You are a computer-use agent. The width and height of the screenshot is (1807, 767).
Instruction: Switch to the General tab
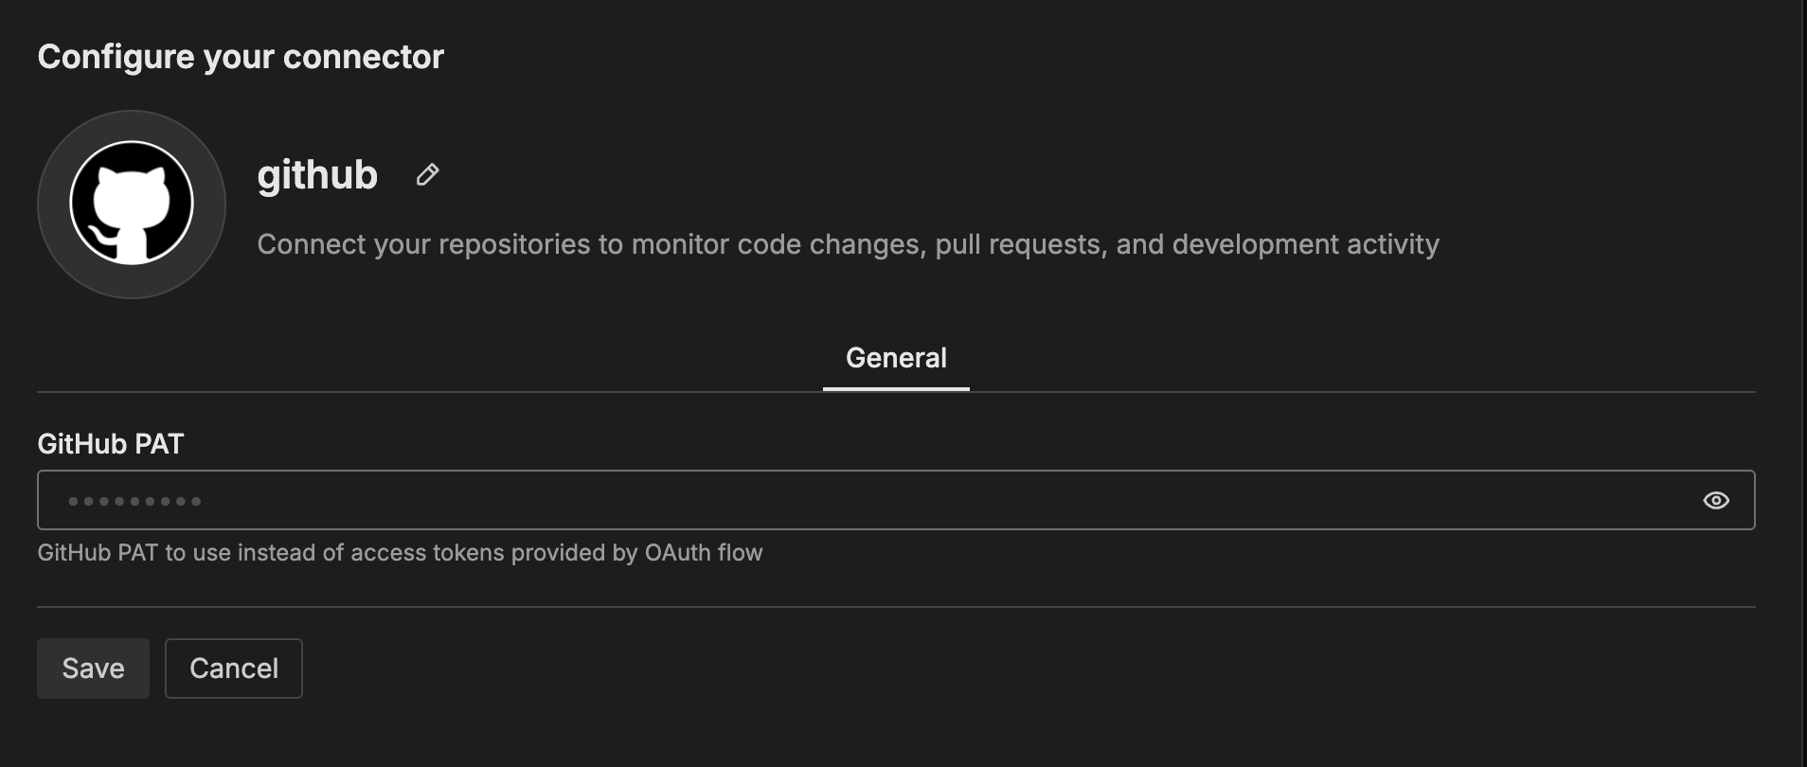point(895,358)
